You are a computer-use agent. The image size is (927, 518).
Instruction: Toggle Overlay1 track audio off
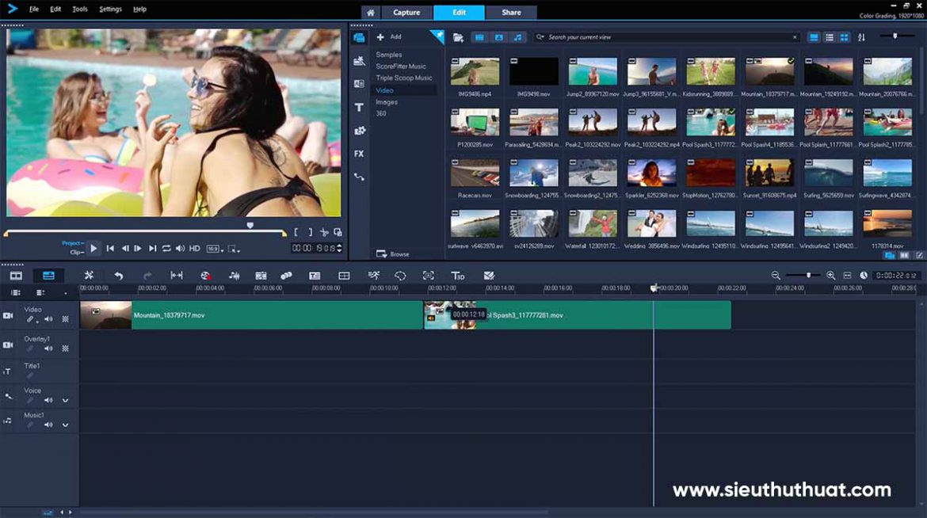48,348
